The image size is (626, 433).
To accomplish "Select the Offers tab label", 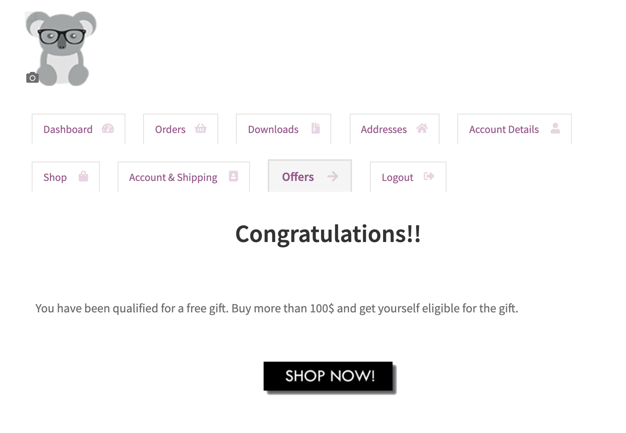I will [298, 177].
